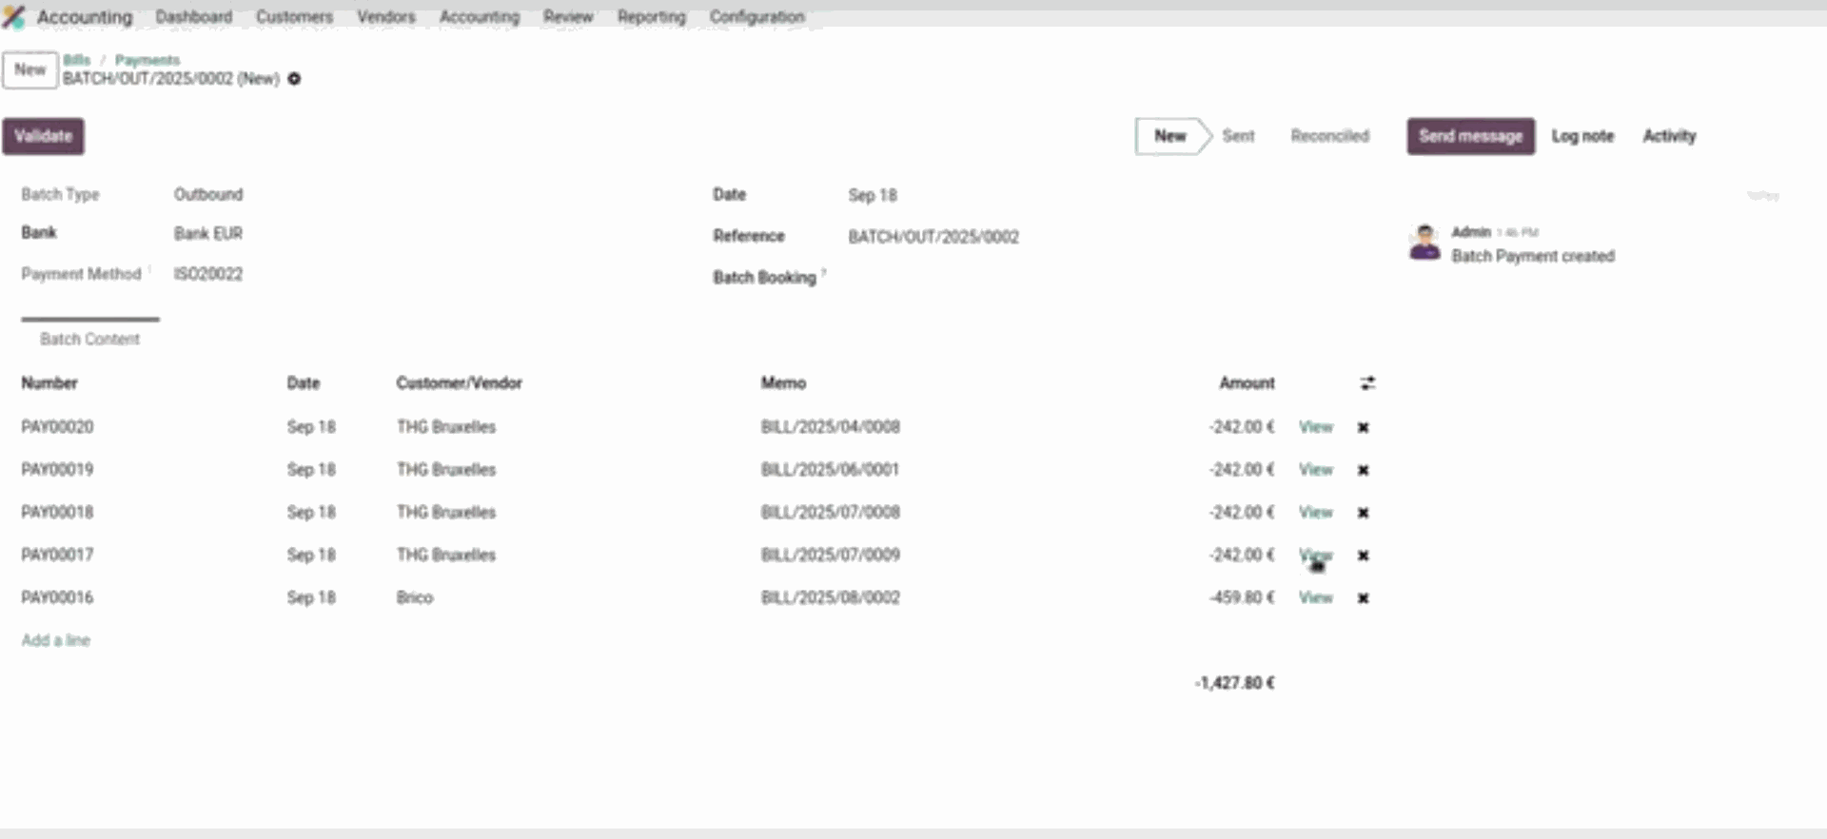Click the Odoo Accounting app logo icon

pos(14,17)
